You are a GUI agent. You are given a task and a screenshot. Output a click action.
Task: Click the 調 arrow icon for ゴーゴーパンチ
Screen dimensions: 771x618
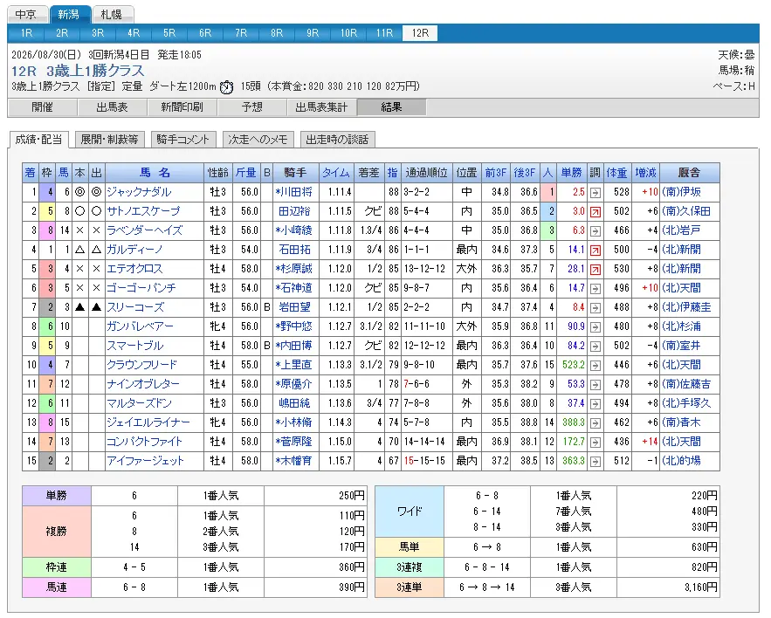595,288
